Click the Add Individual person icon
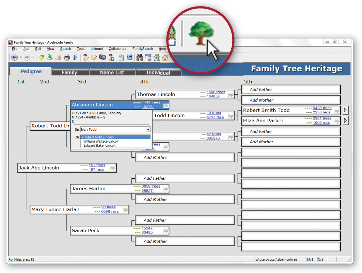Viewport: 362px width, 273px height. click(x=111, y=57)
